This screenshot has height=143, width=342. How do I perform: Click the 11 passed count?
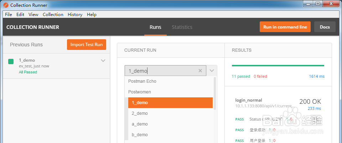point(241,76)
